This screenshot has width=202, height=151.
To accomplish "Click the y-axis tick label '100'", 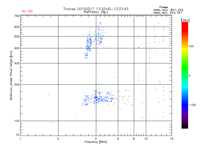I will [x=17, y=121].
